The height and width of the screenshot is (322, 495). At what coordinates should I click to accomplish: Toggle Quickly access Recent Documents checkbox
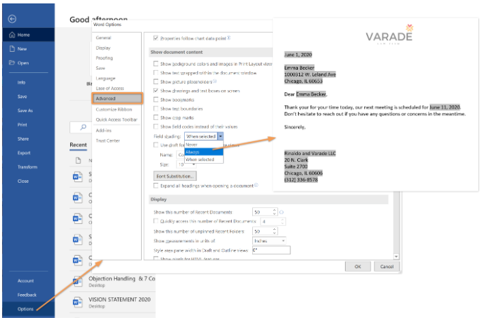coord(155,221)
